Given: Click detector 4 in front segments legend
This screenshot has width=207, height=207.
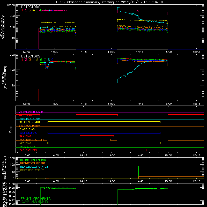Looking at the screenshot, I should (x=34, y=10).
